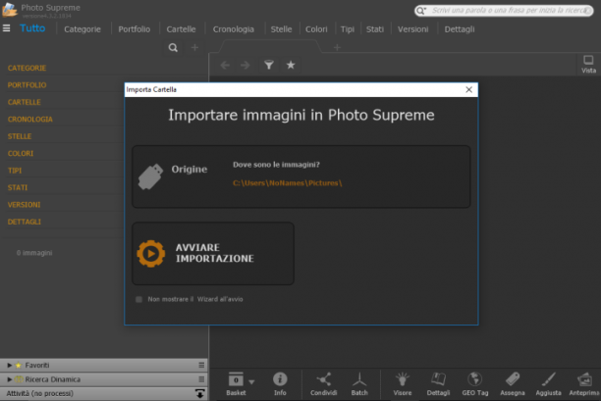Switch to the Dettagli tab at top
Image resolution: width=601 pixels, height=401 pixels.
460,29
